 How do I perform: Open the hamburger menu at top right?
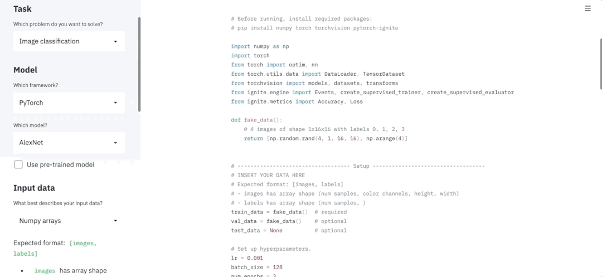[x=588, y=8]
